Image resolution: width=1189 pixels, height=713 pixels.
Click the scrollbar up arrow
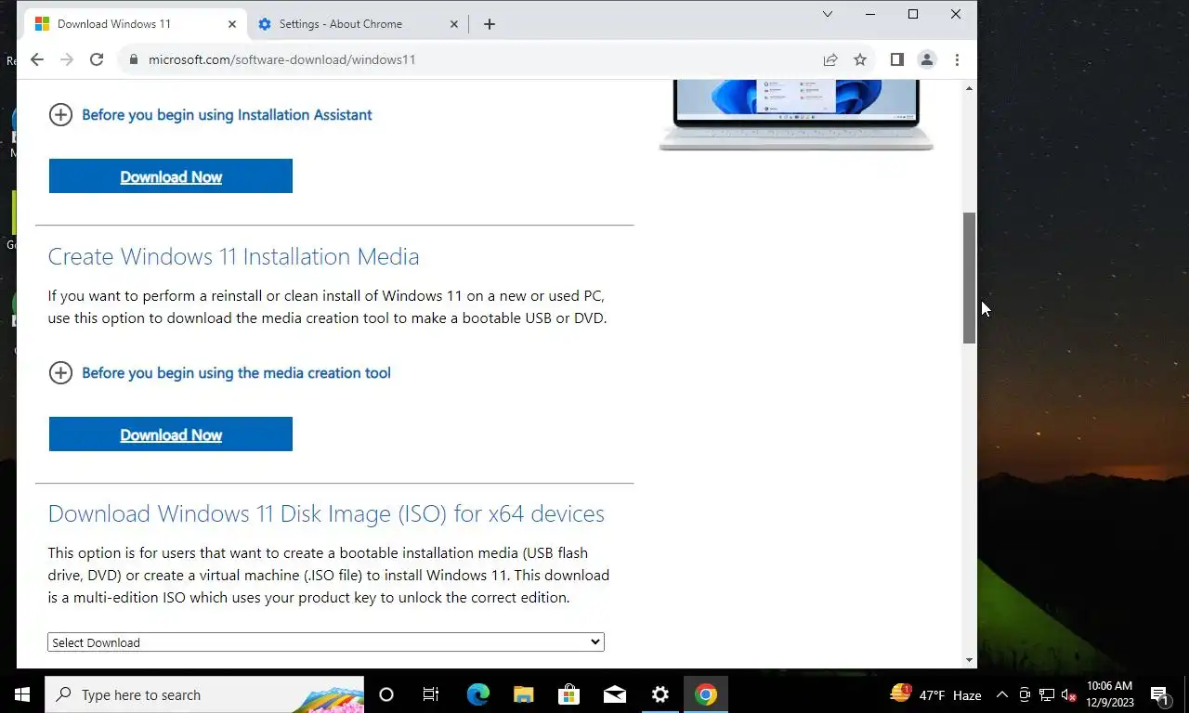point(969,88)
